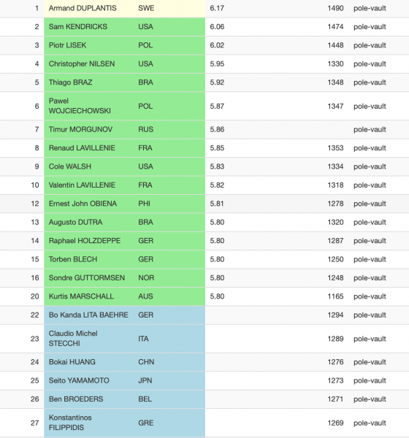Click Sondre GUTTORMSEN name
Screen dimensions: 409x438
click(87, 278)
